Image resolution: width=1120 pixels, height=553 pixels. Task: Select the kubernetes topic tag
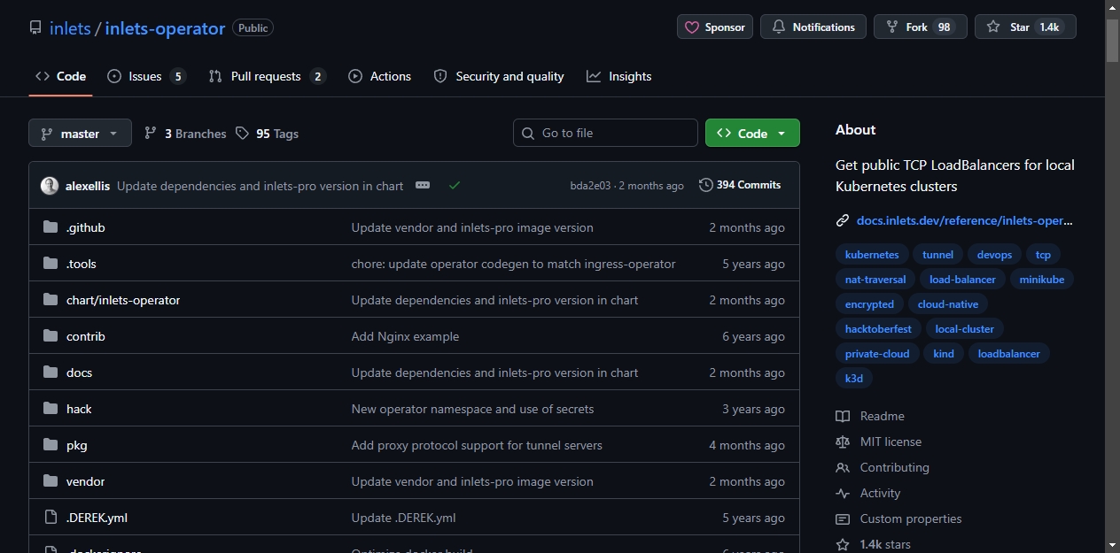872,255
